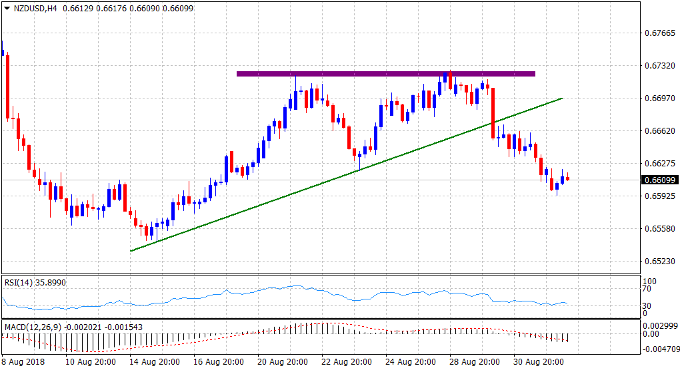This screenshot has width=680, height=370.
Task: Click the 30 Aug 20:00 time label
Action: (x=538, y=362)
